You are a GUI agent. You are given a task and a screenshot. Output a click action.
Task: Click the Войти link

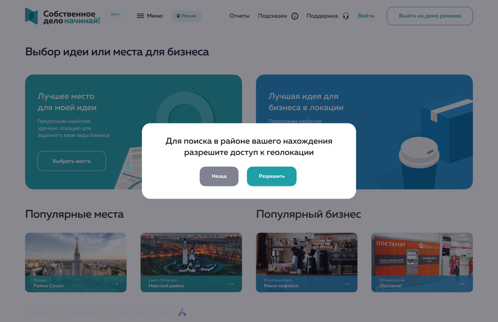click(x=366, y=16)
